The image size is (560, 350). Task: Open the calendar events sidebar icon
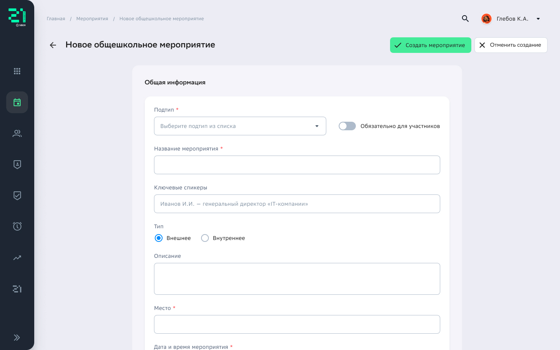point(17,102)
